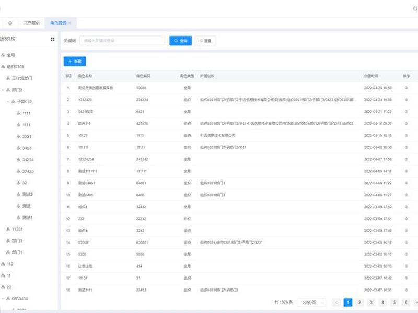The image size is (418, 313).
Task: Click the search icon in the top-right corner
Action: (415, 9)
